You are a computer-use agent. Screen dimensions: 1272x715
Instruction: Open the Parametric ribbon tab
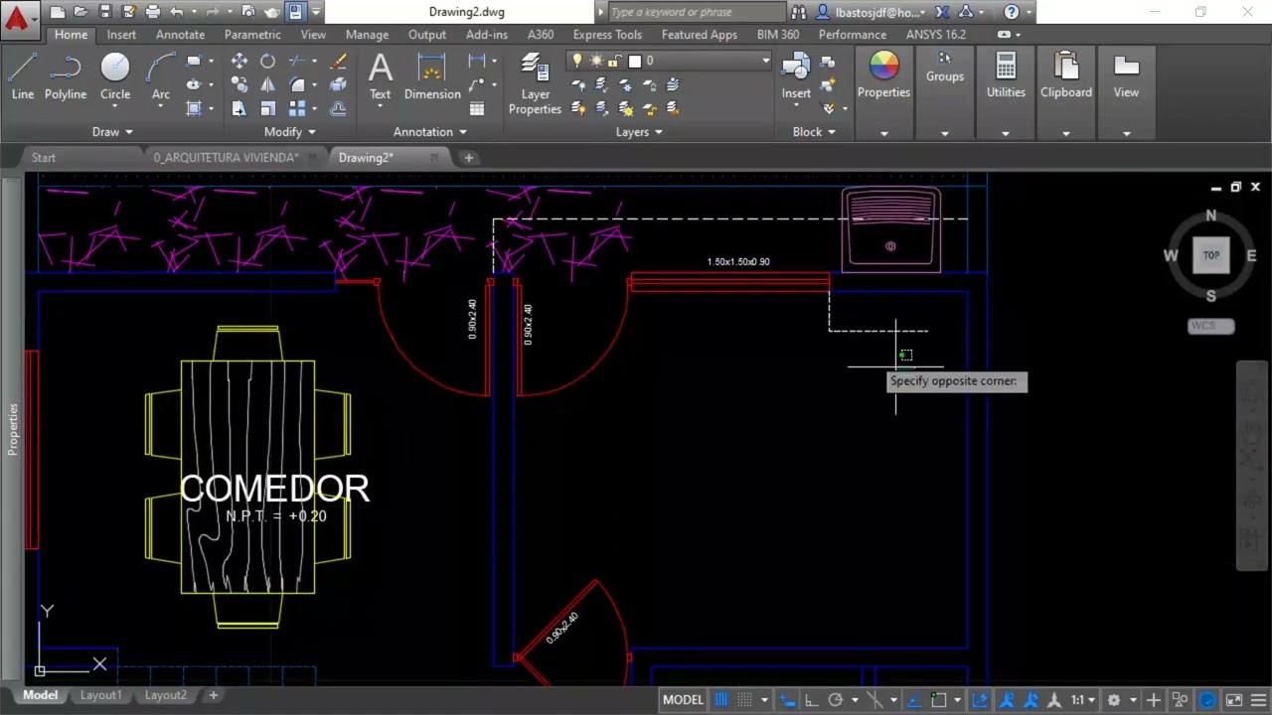click(252, 35)
